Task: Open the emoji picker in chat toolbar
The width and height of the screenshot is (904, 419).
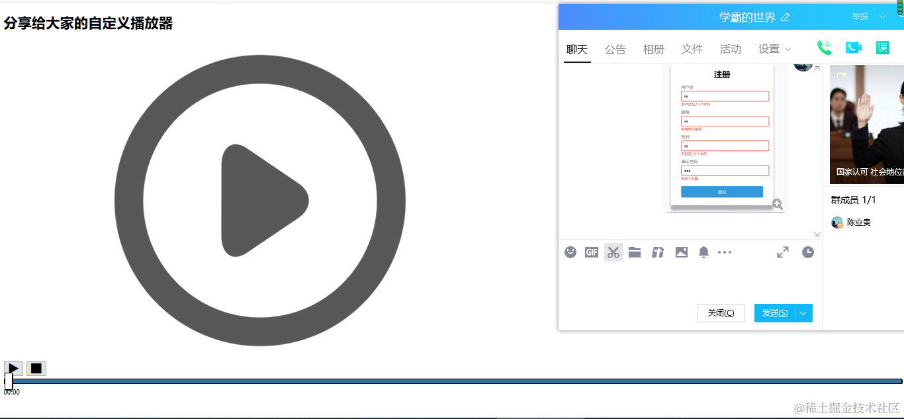Action: tap(570, 252)
